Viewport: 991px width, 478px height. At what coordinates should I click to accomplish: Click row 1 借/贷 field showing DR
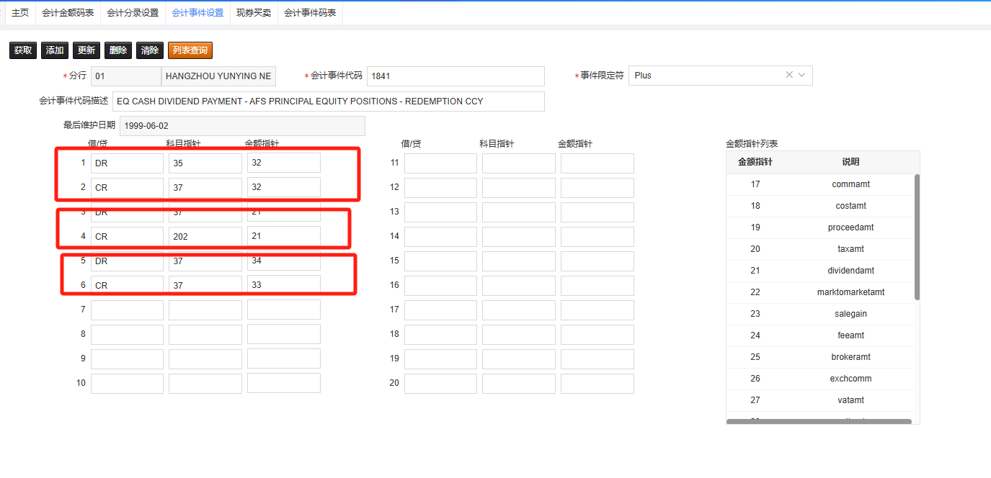127,163
